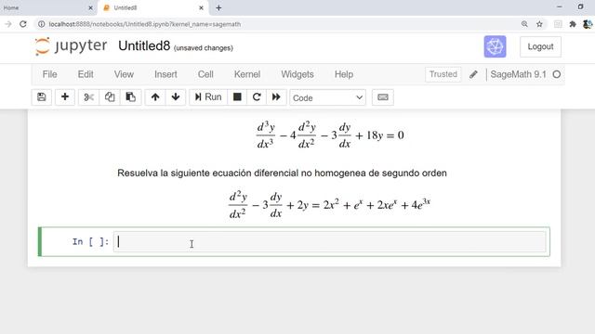Image resolution: width=595 pixels, height=334 pixels.
Task: Open the Help menu
Action: click(344, 74)
